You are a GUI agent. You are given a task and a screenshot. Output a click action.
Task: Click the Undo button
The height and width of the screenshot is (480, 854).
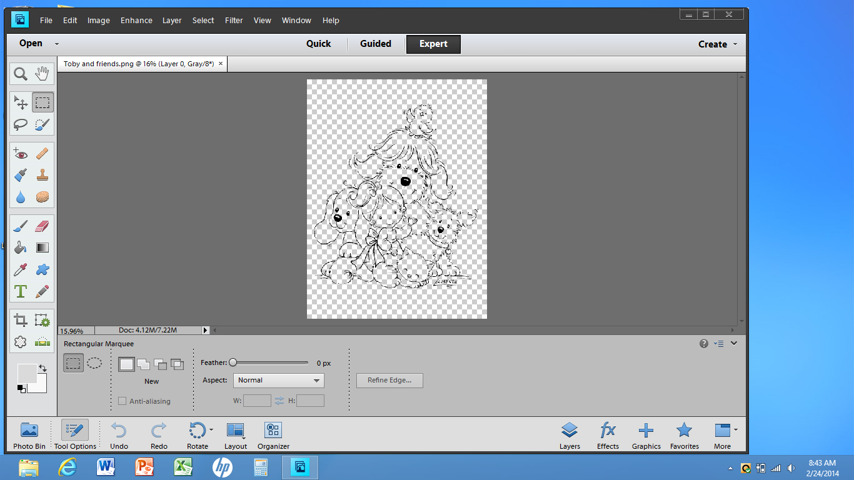tap(119, 435)
